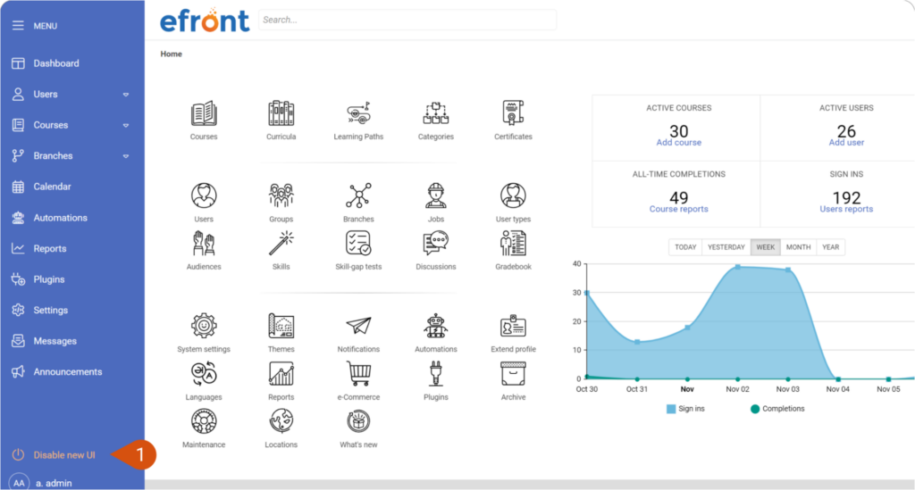
Task: Open the Reports chart icon in grid
Action: click(281, 373)
